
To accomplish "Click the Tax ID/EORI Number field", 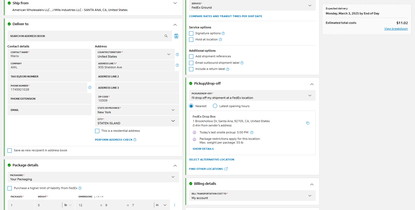I will [x=50, y=76].
